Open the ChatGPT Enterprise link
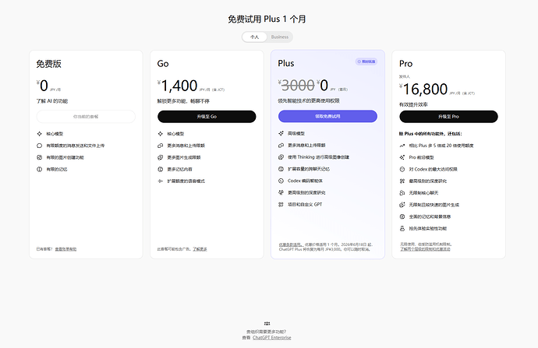This screenshot has width=538, height=348. click(x=272, y=338)
